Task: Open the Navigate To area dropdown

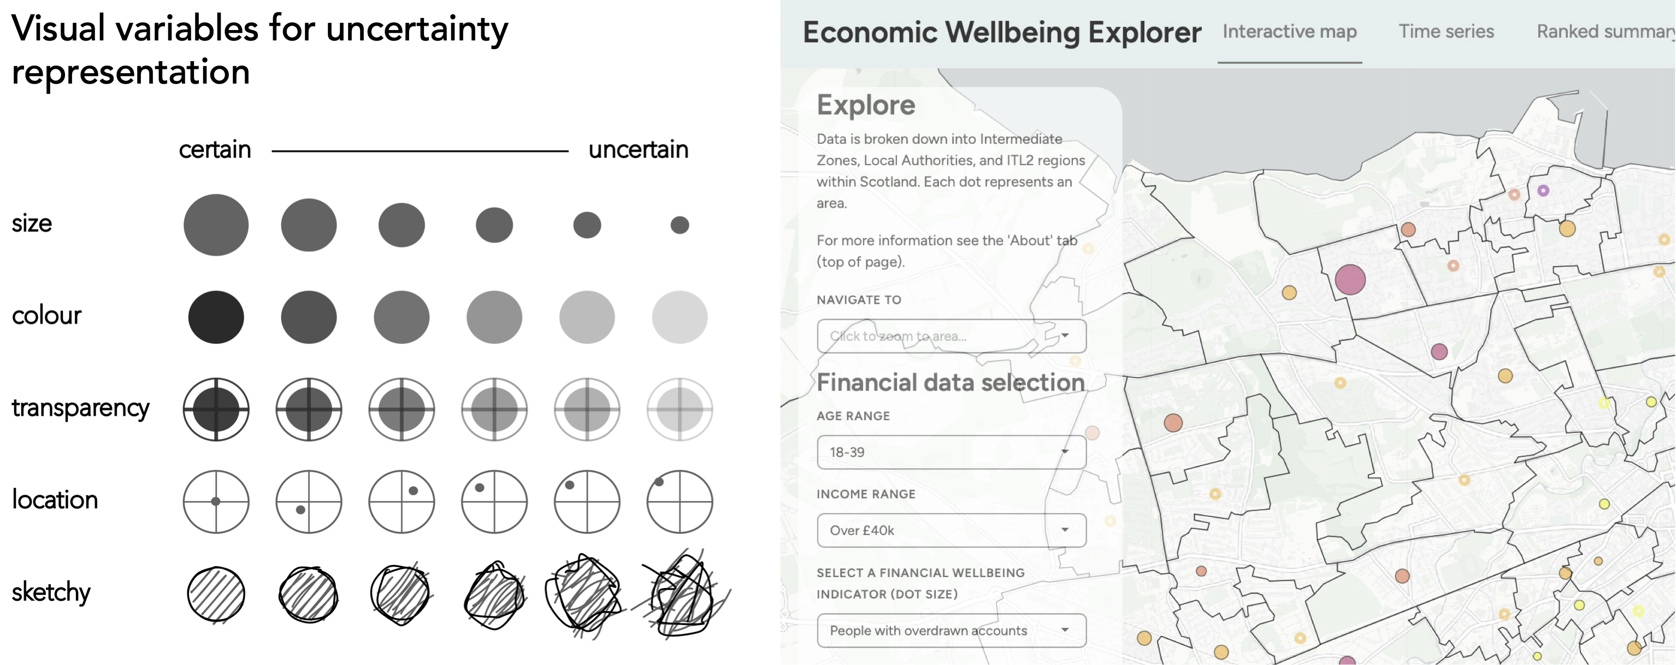Action: tap(951, 336)
